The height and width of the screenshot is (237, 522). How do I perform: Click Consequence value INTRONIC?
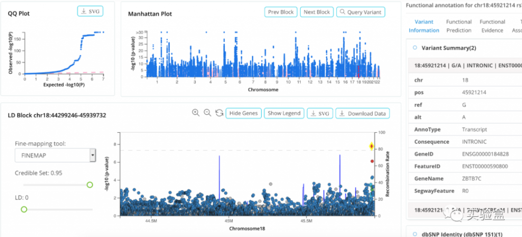[475, 142]
